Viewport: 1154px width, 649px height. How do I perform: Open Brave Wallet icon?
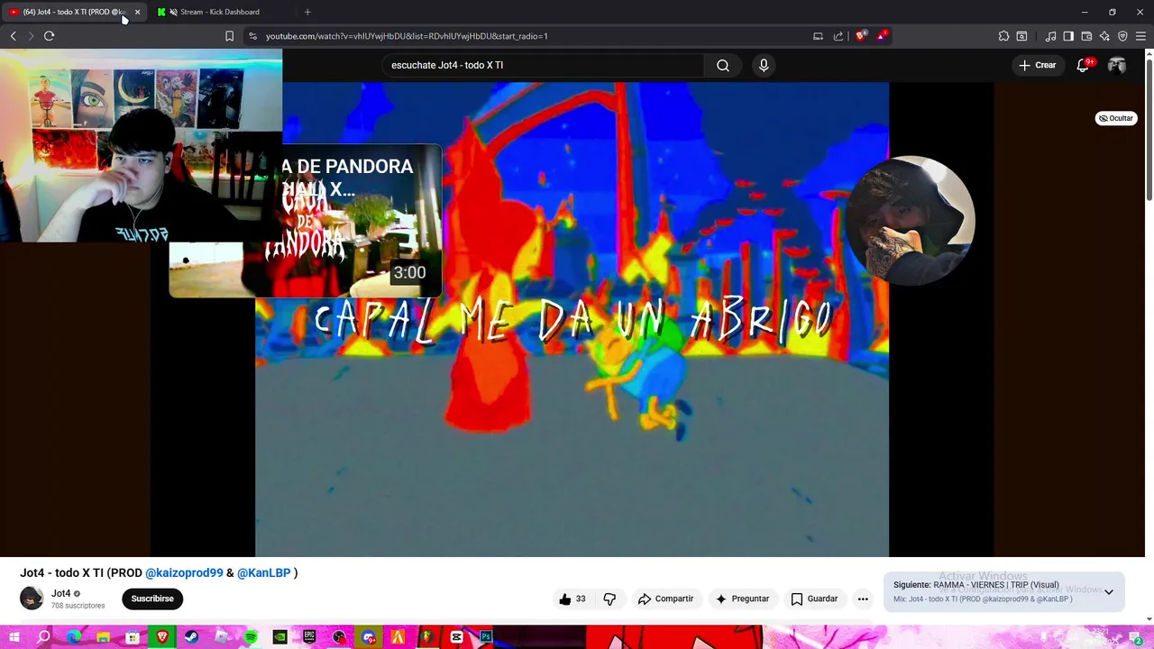point(1086,36)
